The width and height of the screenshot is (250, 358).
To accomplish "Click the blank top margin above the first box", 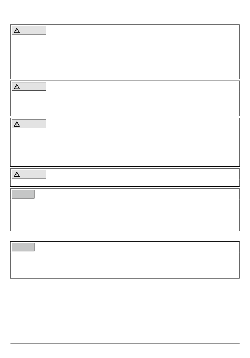I will (125, 12).
